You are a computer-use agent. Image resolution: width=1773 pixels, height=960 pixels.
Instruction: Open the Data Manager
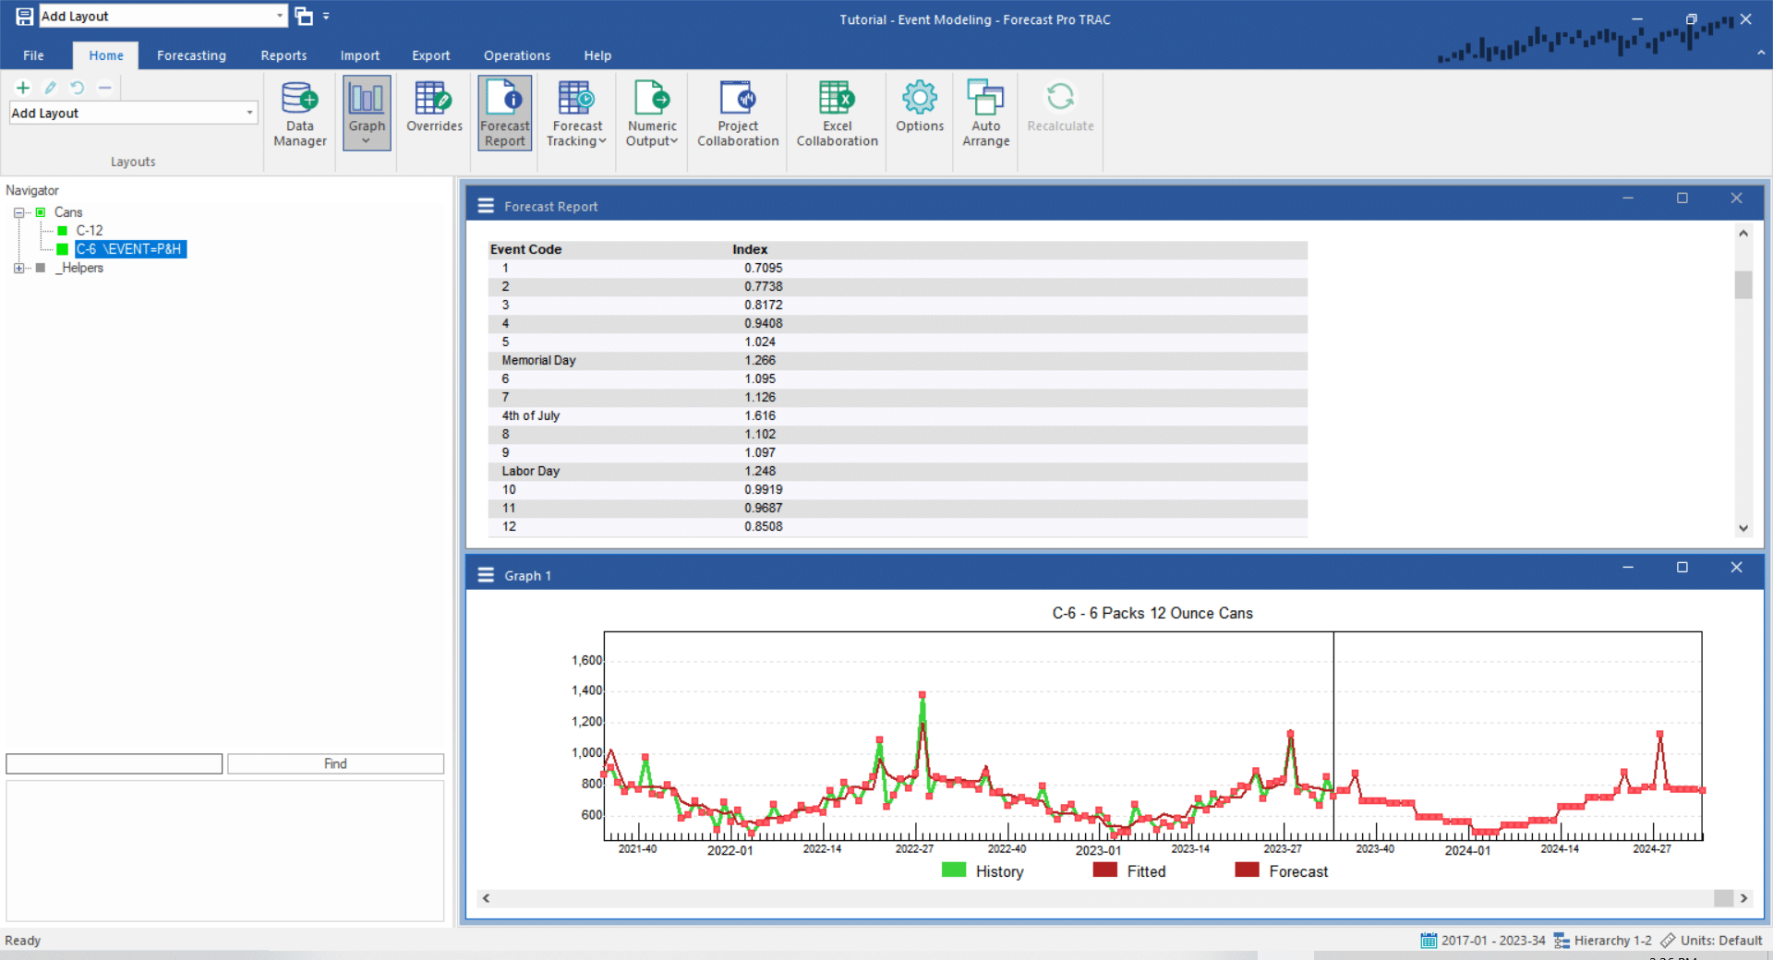coord(300,114)
